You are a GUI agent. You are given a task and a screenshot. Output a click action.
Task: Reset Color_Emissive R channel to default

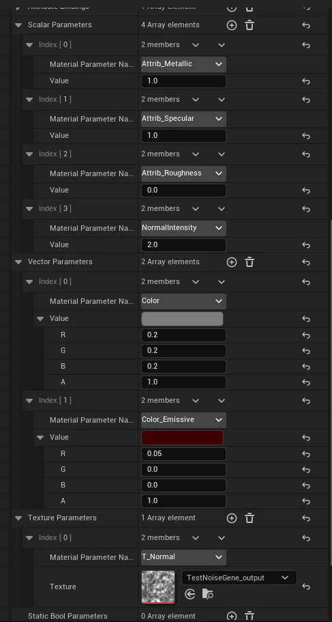pyautogui.click(x=306, y=454)
